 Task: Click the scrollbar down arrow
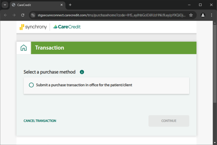click(215, 143)
